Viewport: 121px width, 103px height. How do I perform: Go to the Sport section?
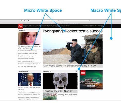50,26
